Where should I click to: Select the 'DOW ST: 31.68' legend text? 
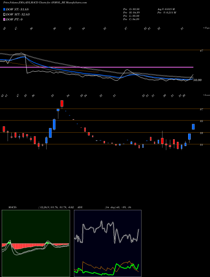pyautogui.click(x=17, y=9)
